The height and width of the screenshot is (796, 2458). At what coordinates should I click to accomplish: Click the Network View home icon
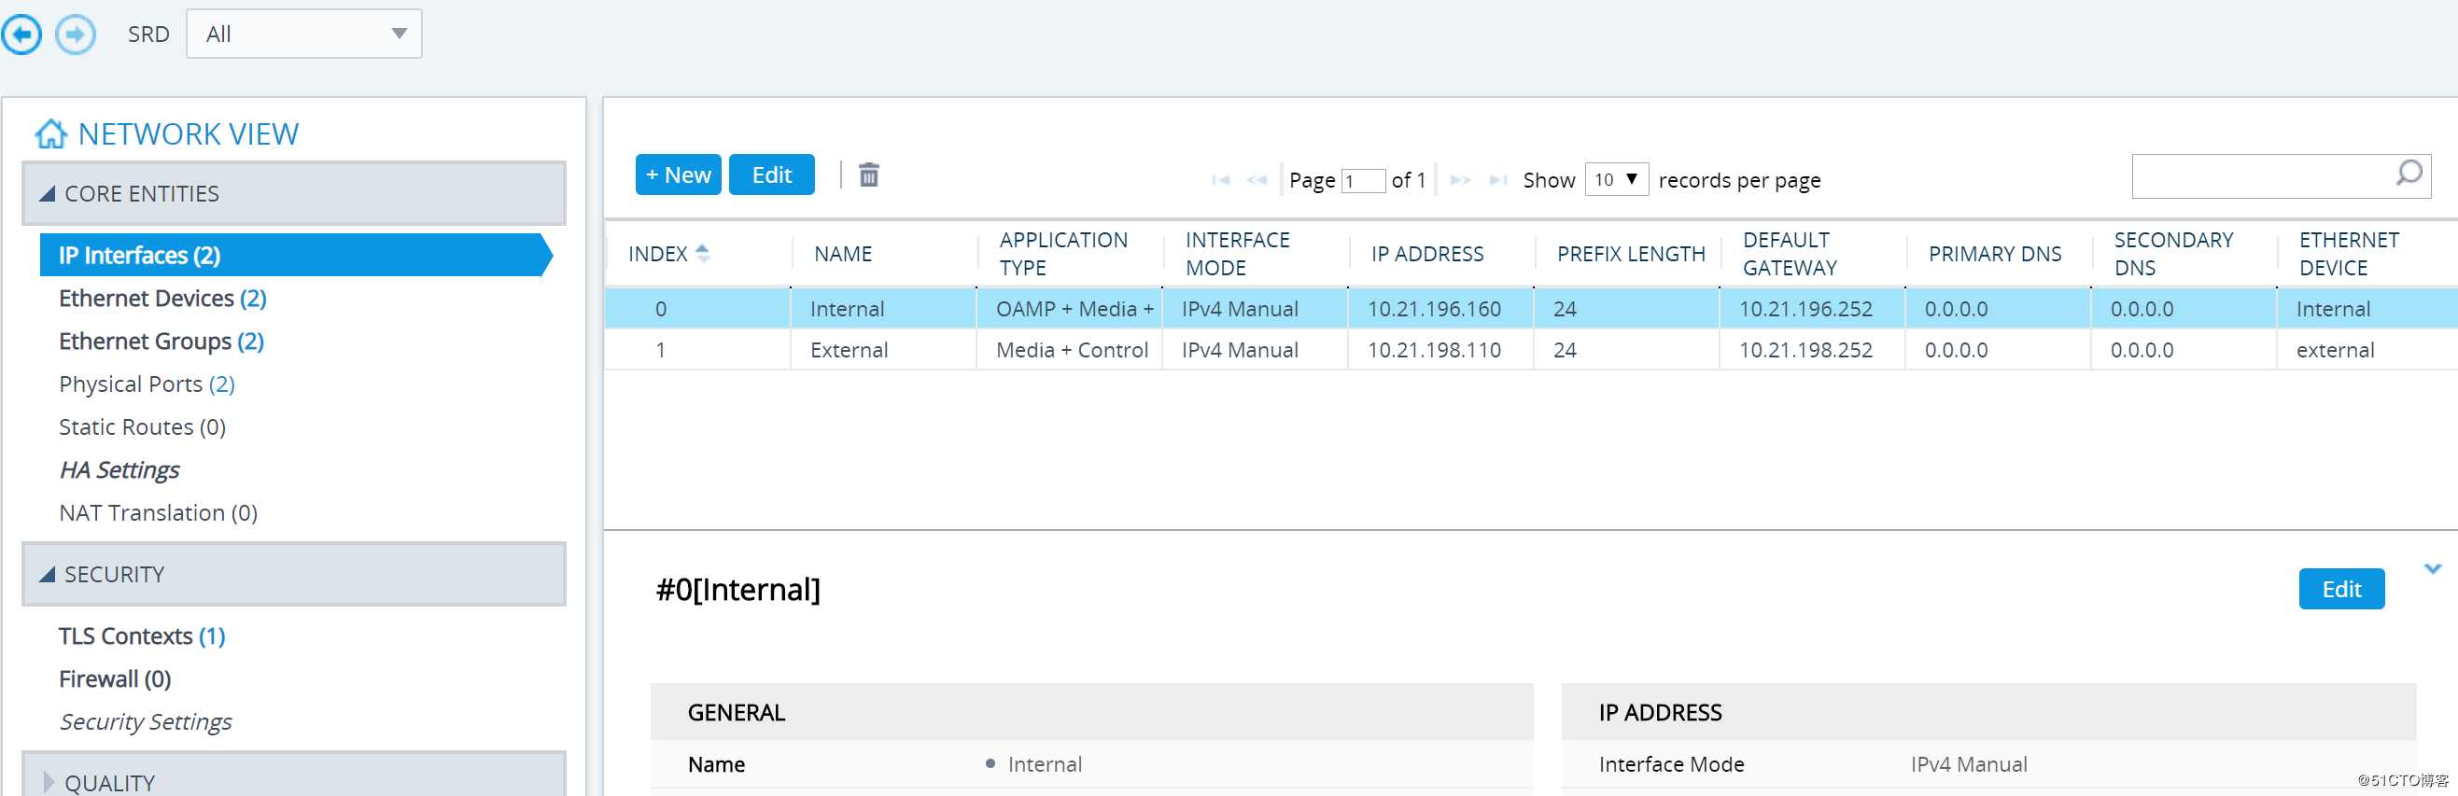coord(50,133)
